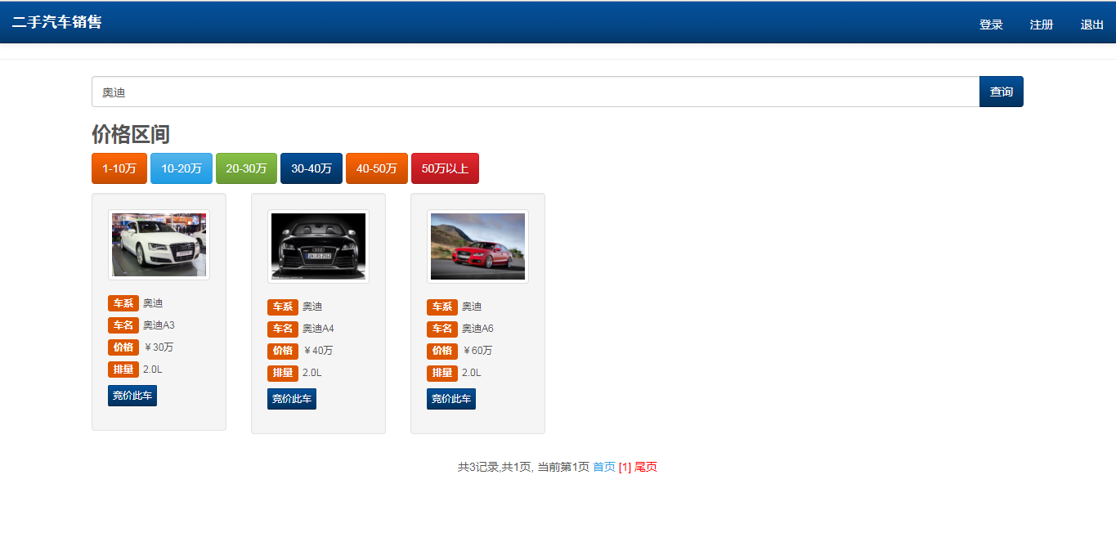The height and width of the screenshot is (542, 1116).
Task: Click the ￥40万 price text
Action: [x=318, y=351]
